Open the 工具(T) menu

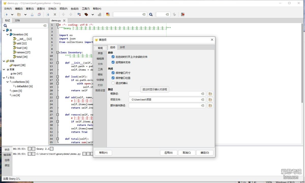86,9
